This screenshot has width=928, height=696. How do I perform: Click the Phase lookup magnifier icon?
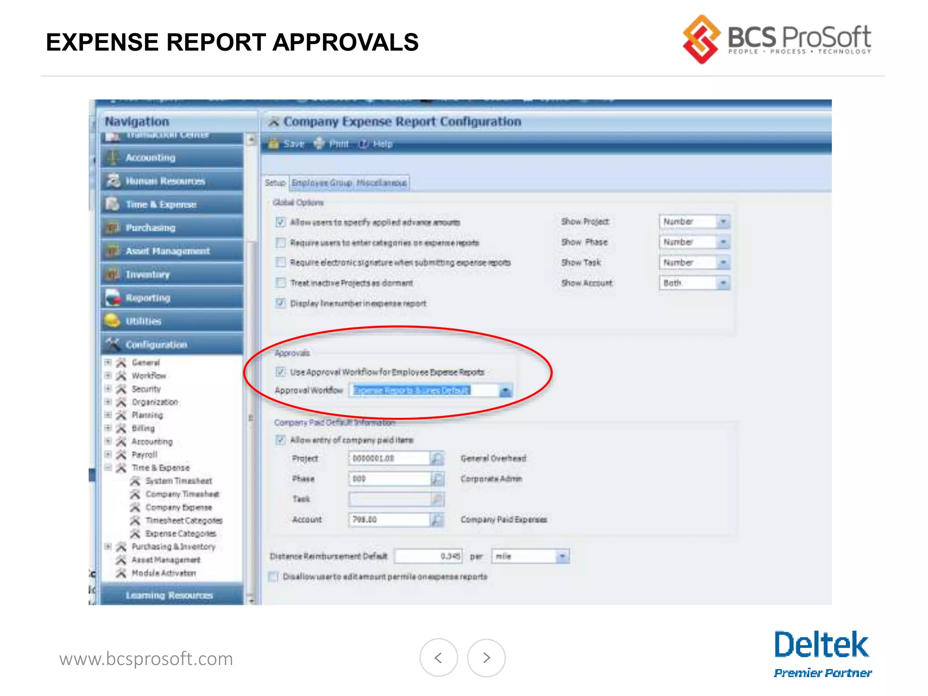point(437,479)
